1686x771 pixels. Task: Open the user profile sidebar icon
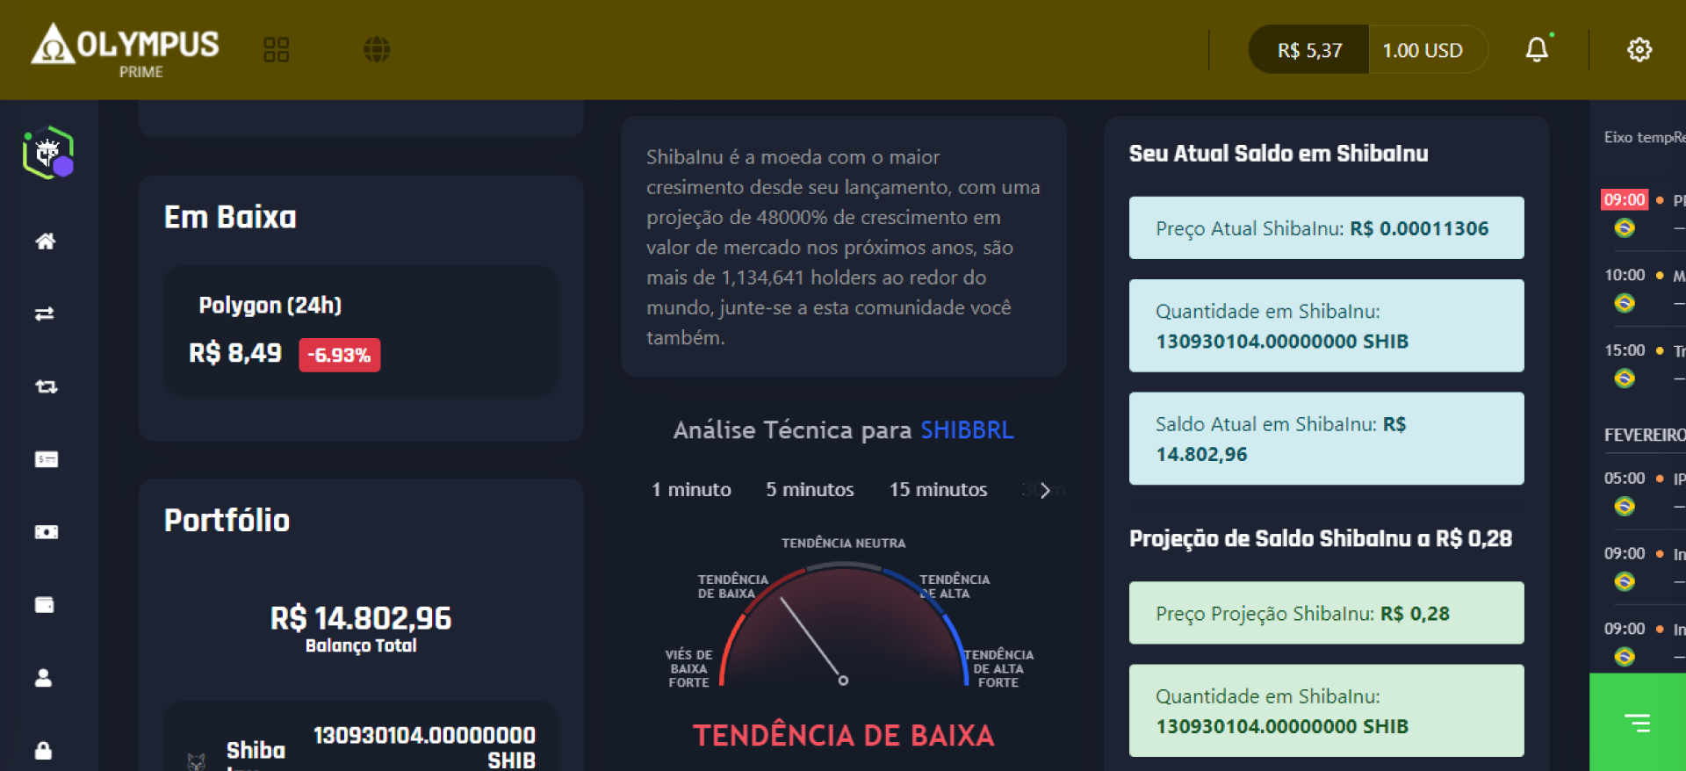pyautogui.click(x=43, y=678)
